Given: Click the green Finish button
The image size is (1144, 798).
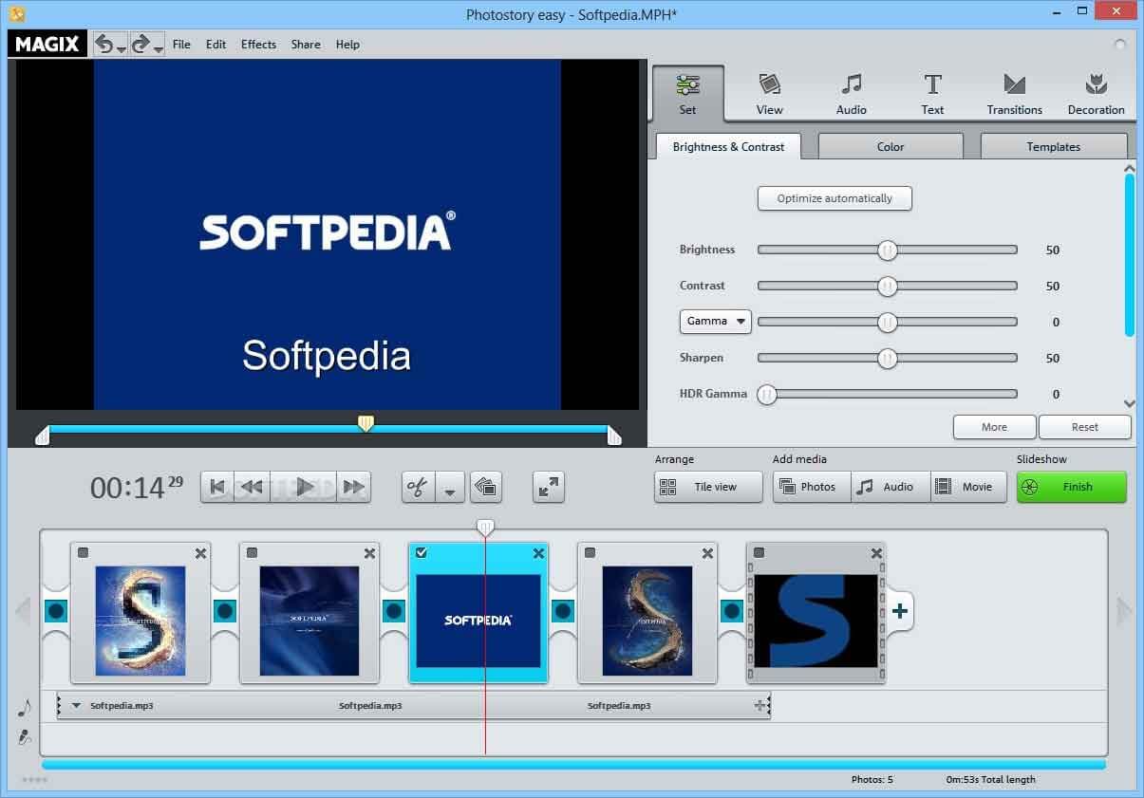Looking at the screenshot, I should click(1071, 487).
